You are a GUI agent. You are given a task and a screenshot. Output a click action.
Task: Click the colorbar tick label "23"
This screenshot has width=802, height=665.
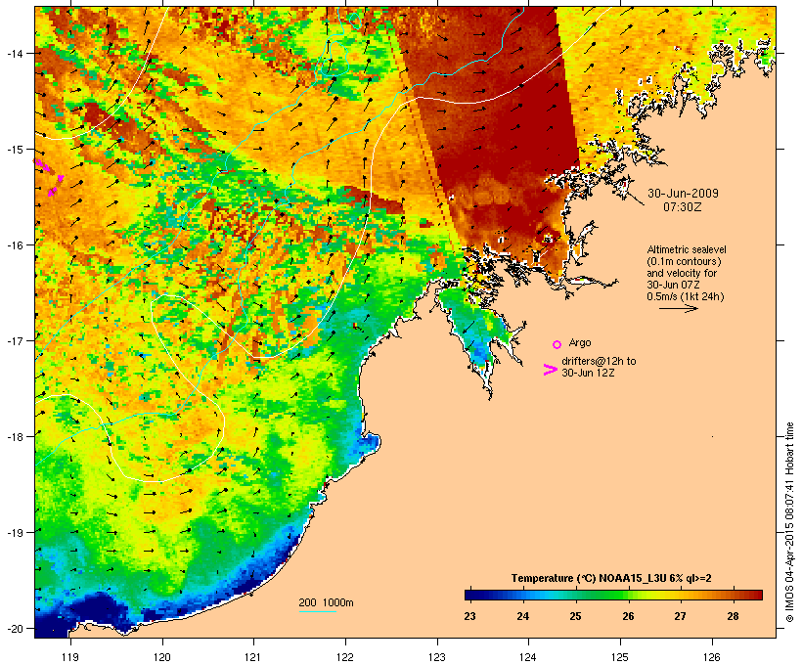point(469,616)
